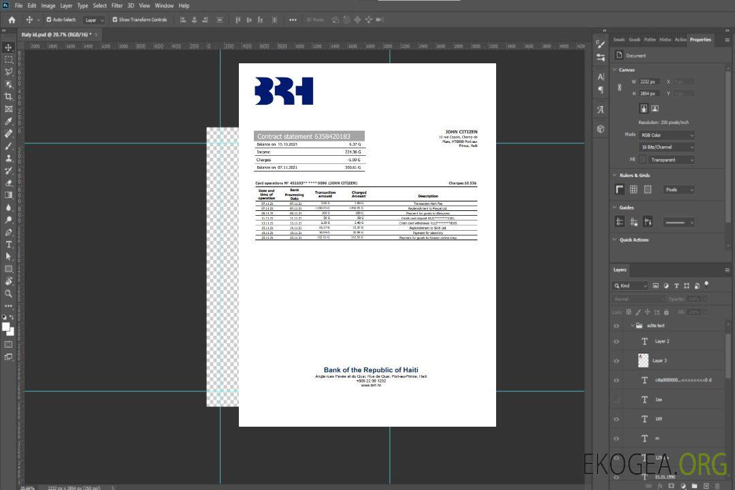
Task: Click the Delete layer trash button
Action: point(717,486)
